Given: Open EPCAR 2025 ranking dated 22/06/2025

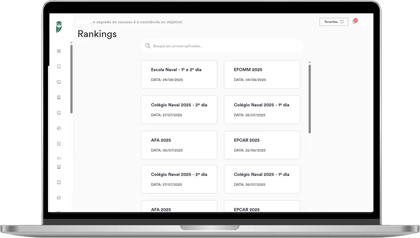Looking at the screenshot, I should [261, 145].
